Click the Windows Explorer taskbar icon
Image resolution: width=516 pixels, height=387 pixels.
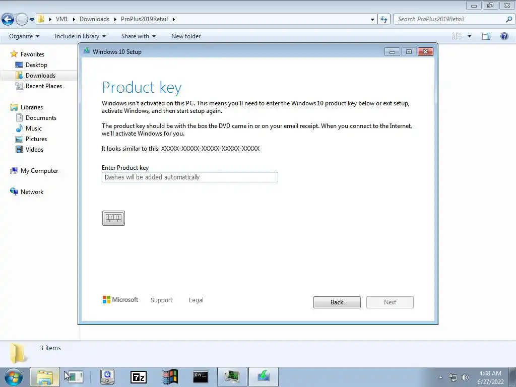[45, 377]
